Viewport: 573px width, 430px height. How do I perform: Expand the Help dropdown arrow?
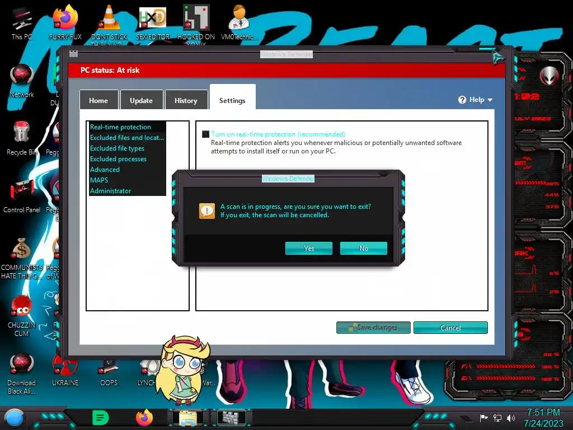point(490,100)
